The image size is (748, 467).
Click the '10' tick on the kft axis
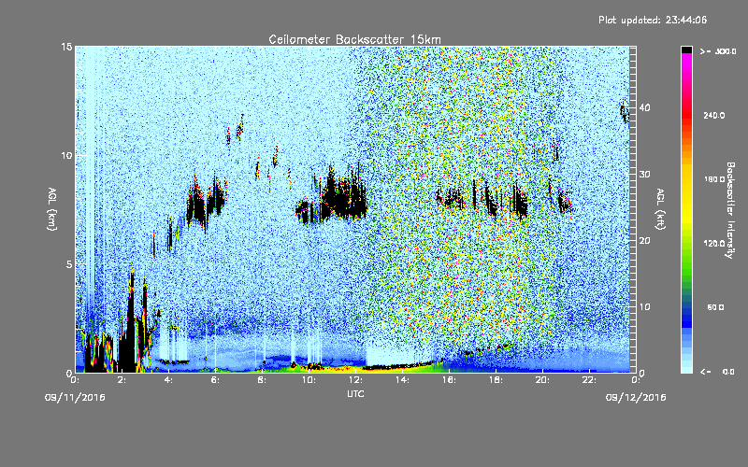tap(644, 307)
